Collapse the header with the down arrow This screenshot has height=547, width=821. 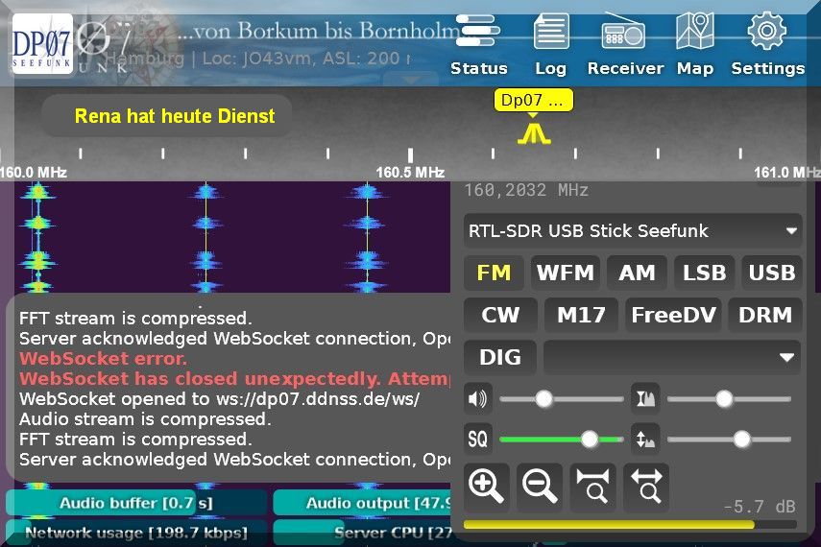click(x=411, y=80)
